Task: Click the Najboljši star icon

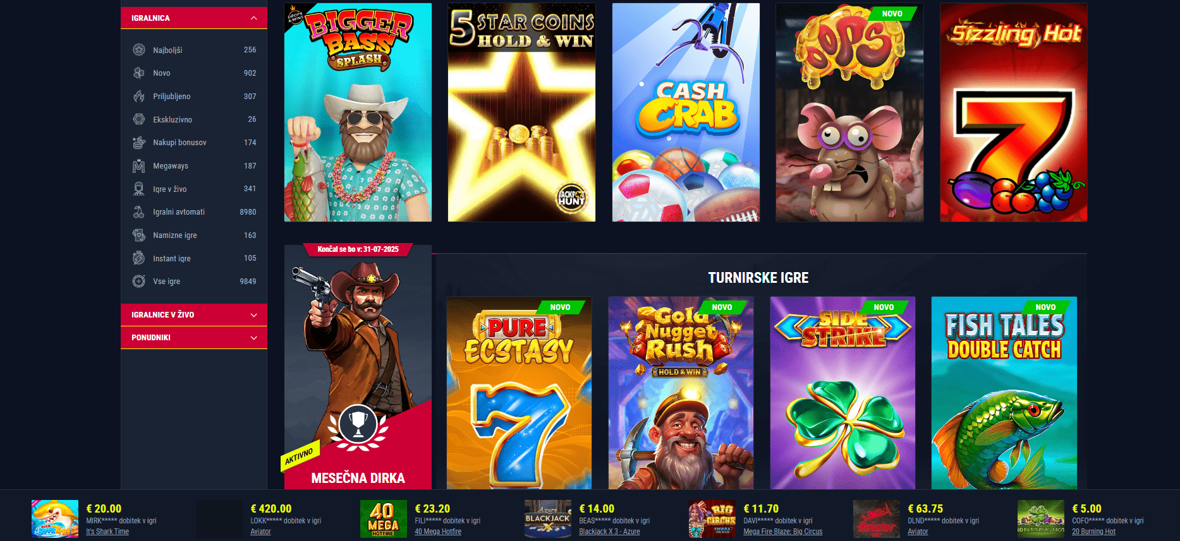Action: pyautogui.click(x=139, y=50)
